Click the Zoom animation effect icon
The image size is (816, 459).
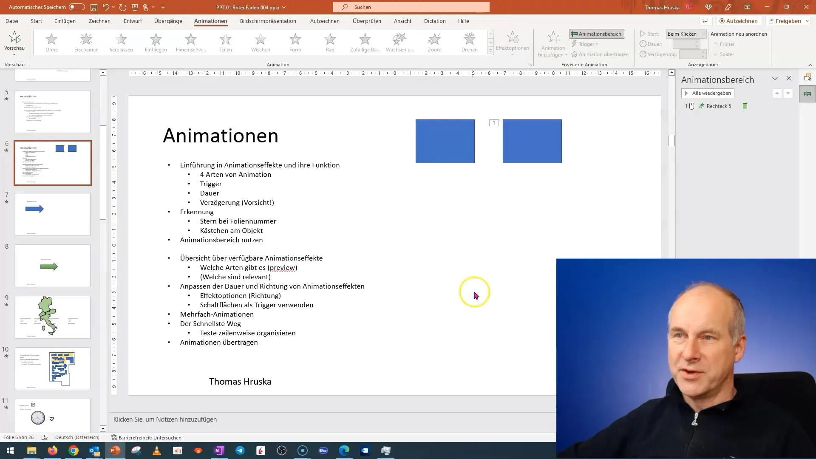click(434, 42)
